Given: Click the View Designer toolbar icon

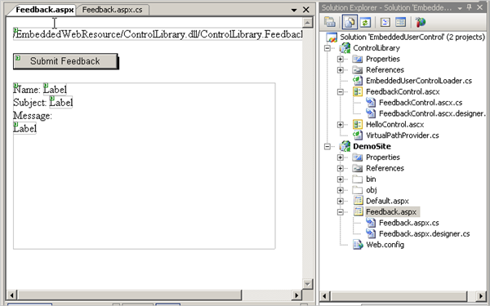Looking at the screenshot, I should [x=400, y=22].
